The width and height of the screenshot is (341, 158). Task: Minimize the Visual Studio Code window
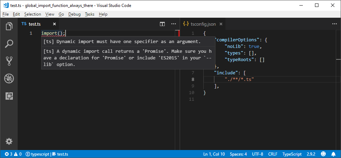[x=301, y=5]
